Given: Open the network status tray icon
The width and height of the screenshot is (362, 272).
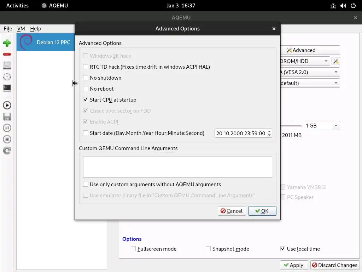Looking at the screenshot, I should point(333,6).
